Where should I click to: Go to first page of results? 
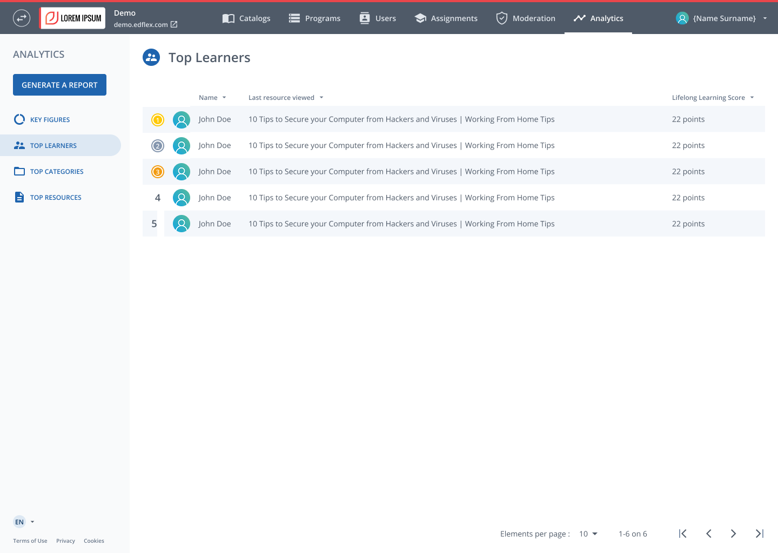click(683, 534)
